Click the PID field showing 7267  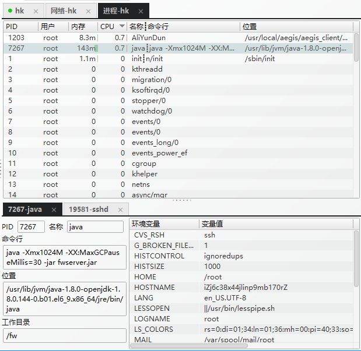[x=31, y=227]
